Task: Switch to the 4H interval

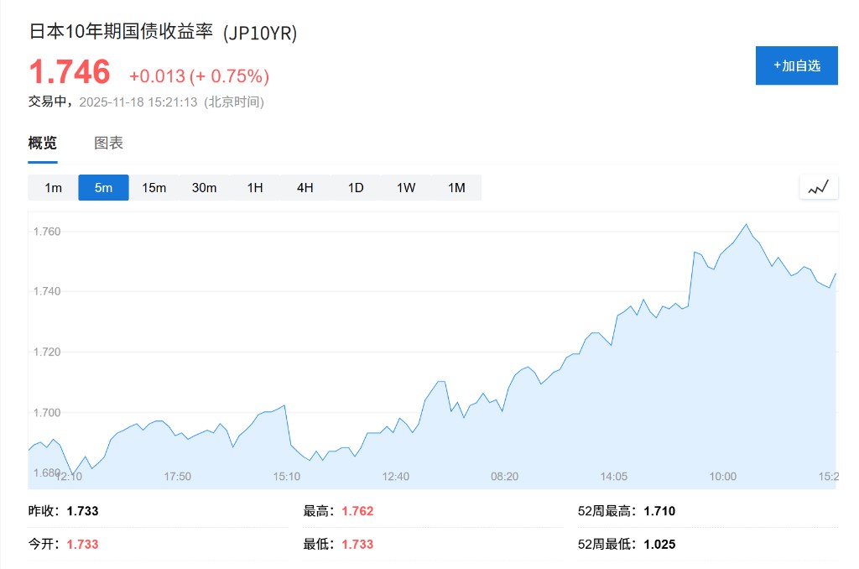Action: click(x=305, y=188)
